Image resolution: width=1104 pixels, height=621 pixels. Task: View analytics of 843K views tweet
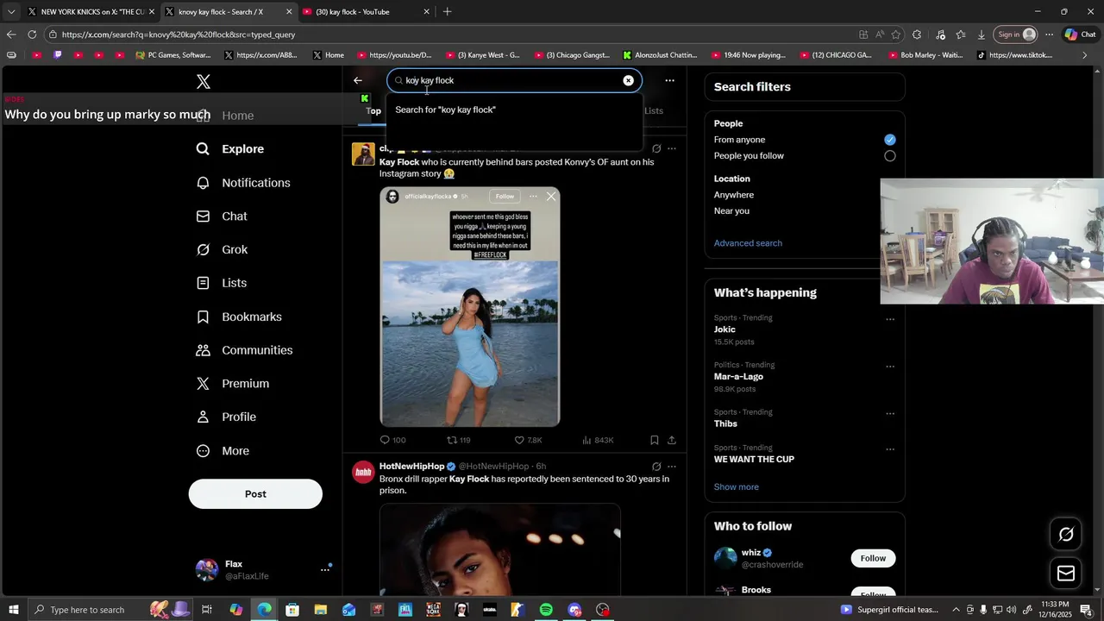tap(598, 440)
